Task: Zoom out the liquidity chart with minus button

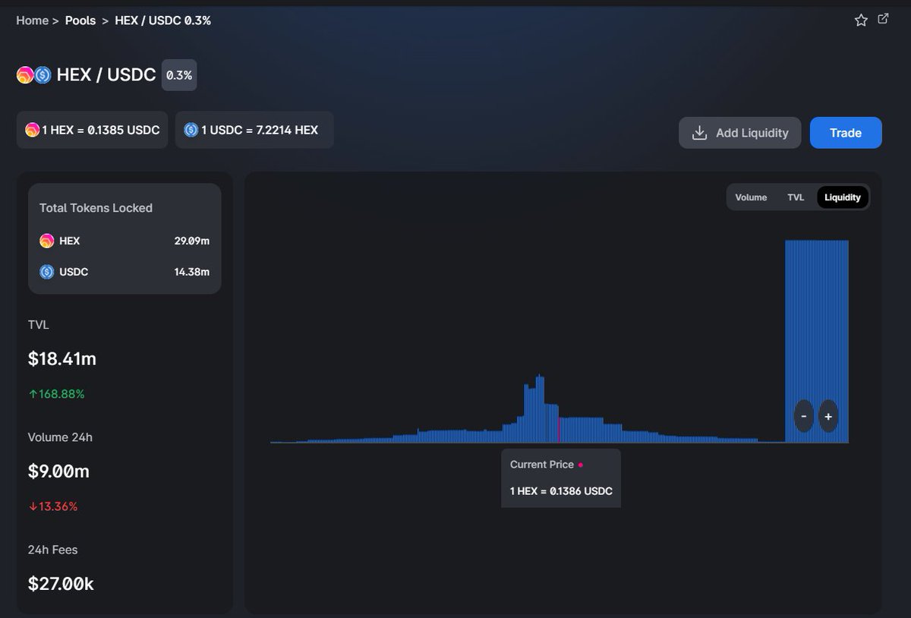Action: (x=804, y=416)
